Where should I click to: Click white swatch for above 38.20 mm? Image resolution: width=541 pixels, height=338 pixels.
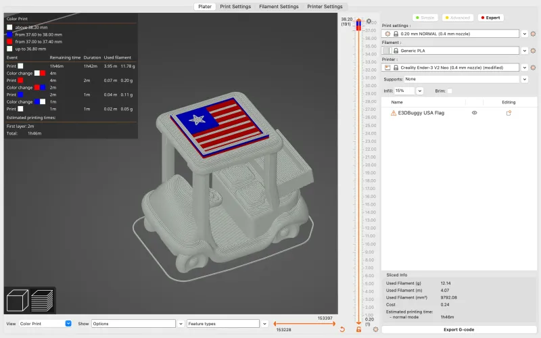tap(9, 27)
